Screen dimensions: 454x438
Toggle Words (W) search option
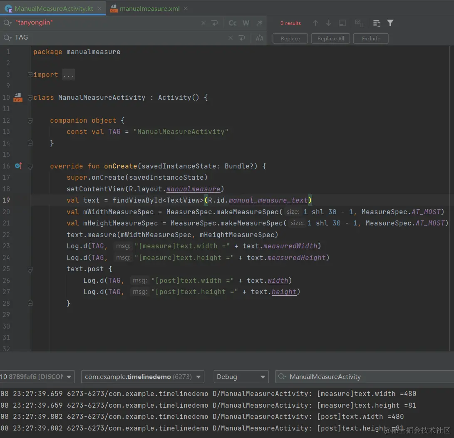[x=246, y=23]
